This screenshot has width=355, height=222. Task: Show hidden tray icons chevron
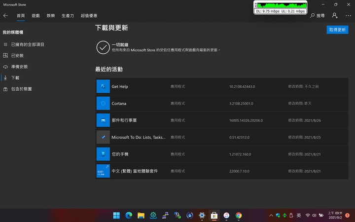pyautogui.click(x=271, y=216)
